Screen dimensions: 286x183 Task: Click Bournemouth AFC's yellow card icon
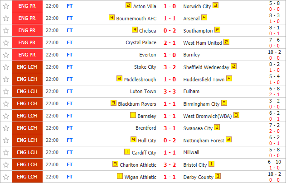111,18
